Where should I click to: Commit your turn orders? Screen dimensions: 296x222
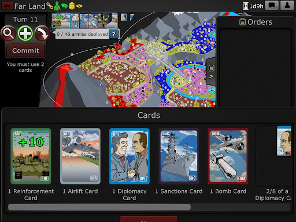click(x=25, y=50)
